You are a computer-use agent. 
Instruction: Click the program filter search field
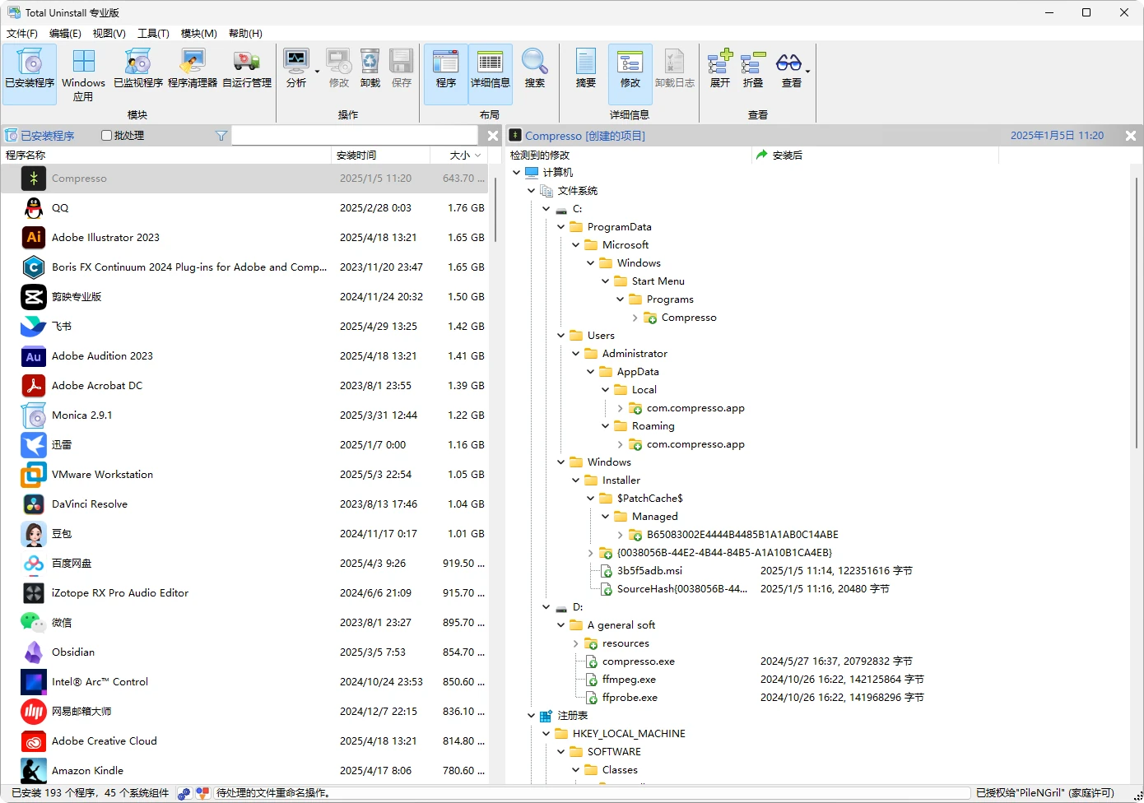(x=354, y=136)
